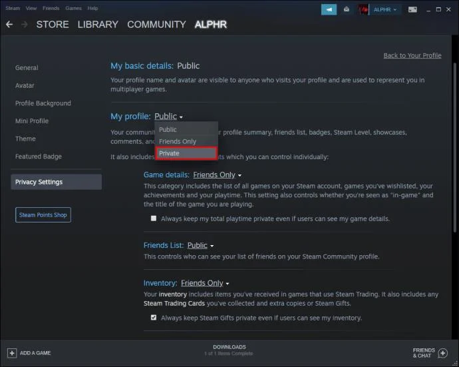Open FRIENDS & CHAT panel

tap(424, 353)
